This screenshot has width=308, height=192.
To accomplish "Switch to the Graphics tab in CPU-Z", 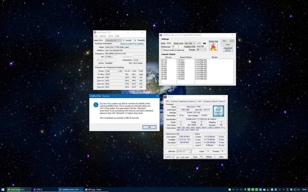I will click(x=207, y=102).
